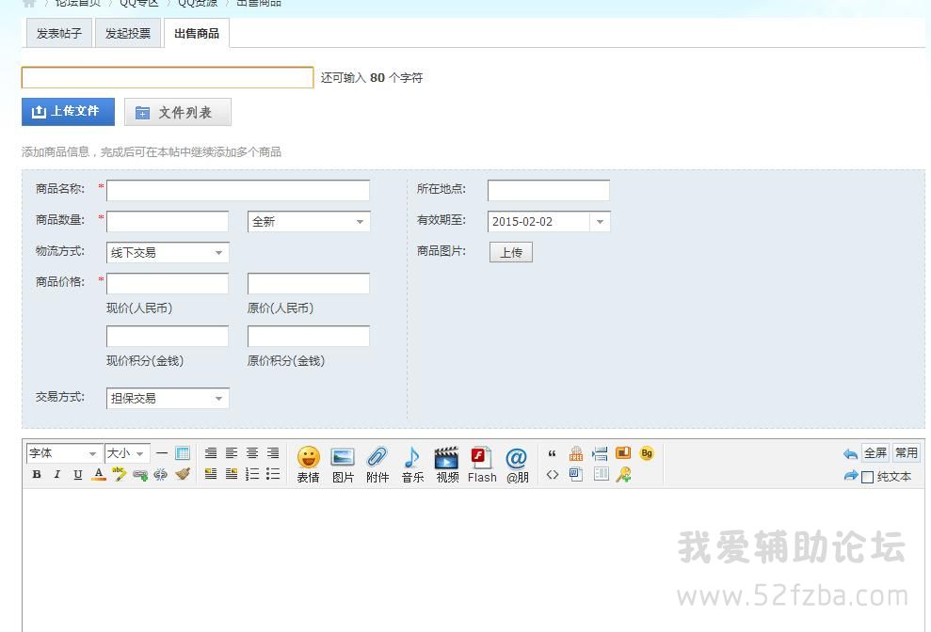The width and height of the screenshot is (931, 632).
Task: Center align text in editor
Action: 252,452
